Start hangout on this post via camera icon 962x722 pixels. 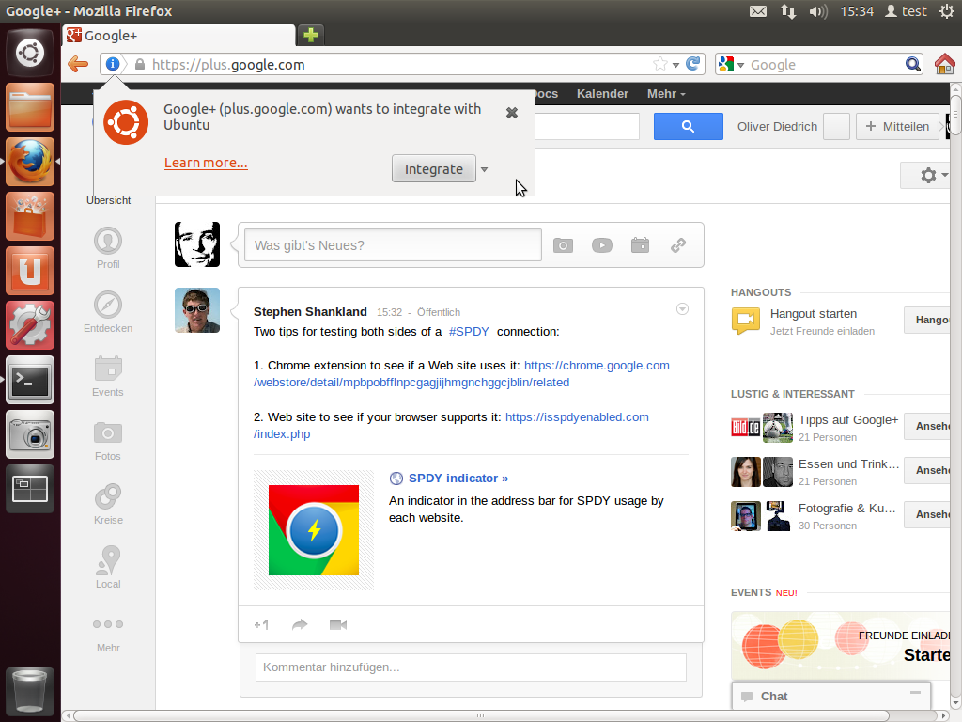click(x=338, y=625)
